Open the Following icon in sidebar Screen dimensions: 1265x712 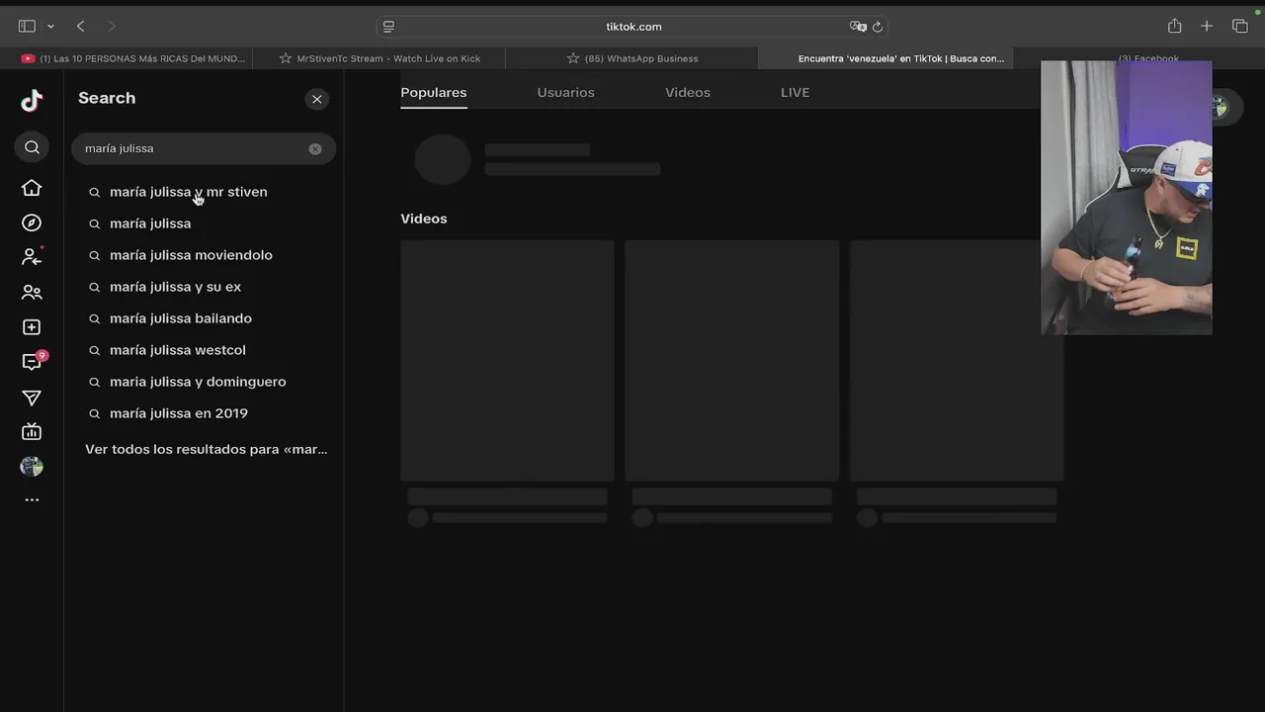[x=32, y=257]
